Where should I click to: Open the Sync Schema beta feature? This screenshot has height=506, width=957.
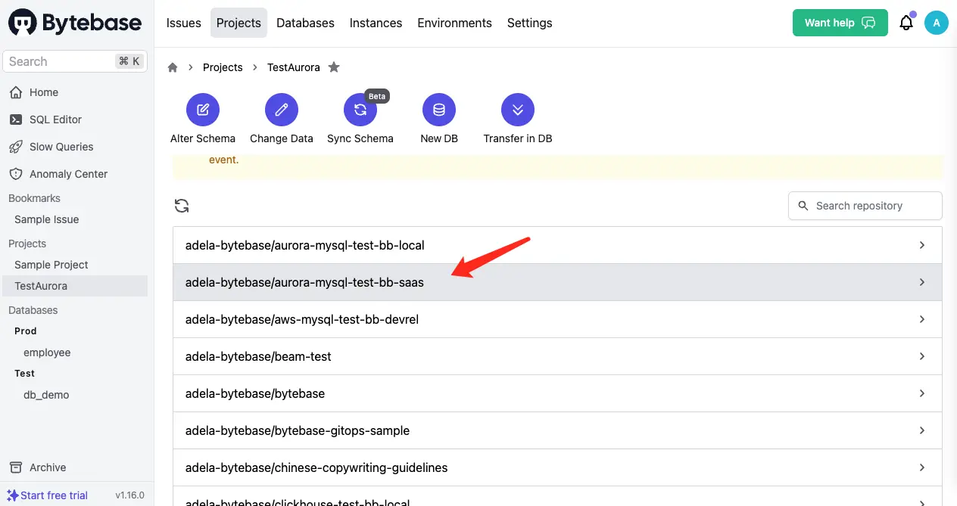point(360,118)
